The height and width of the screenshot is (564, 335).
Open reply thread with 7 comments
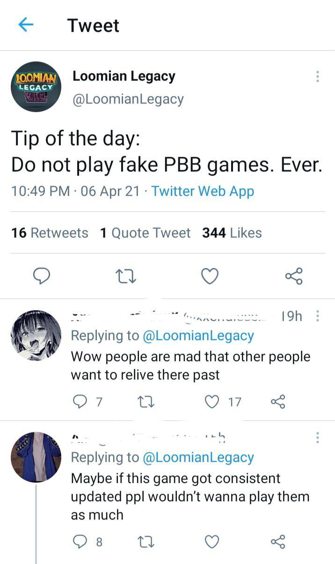tap(80, 401)
